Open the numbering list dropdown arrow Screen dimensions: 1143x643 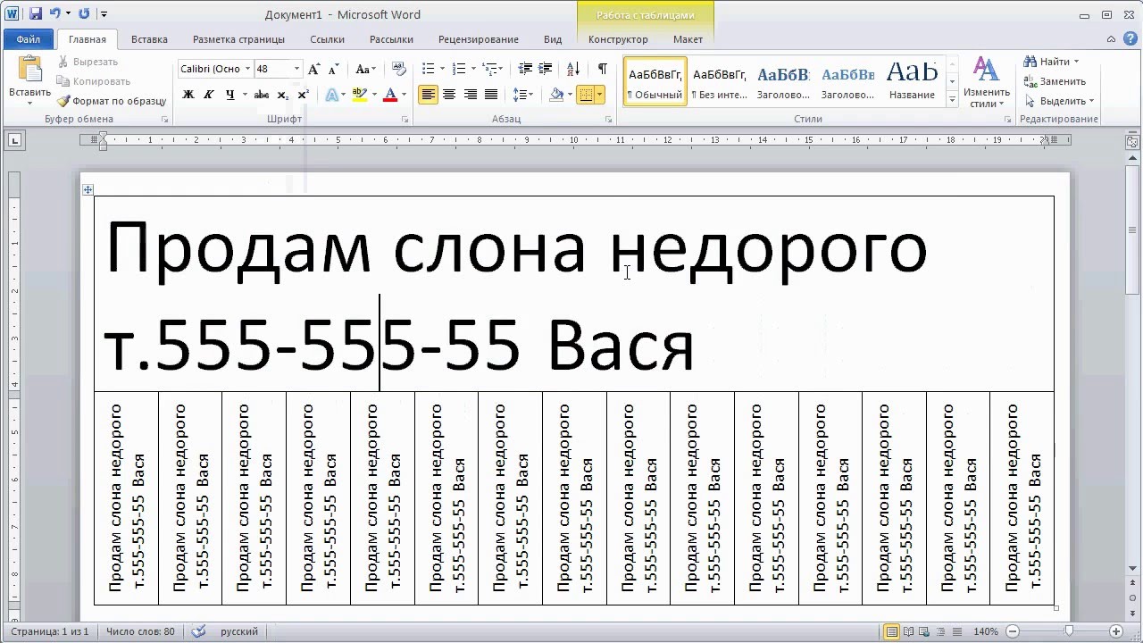coord(472,69)
